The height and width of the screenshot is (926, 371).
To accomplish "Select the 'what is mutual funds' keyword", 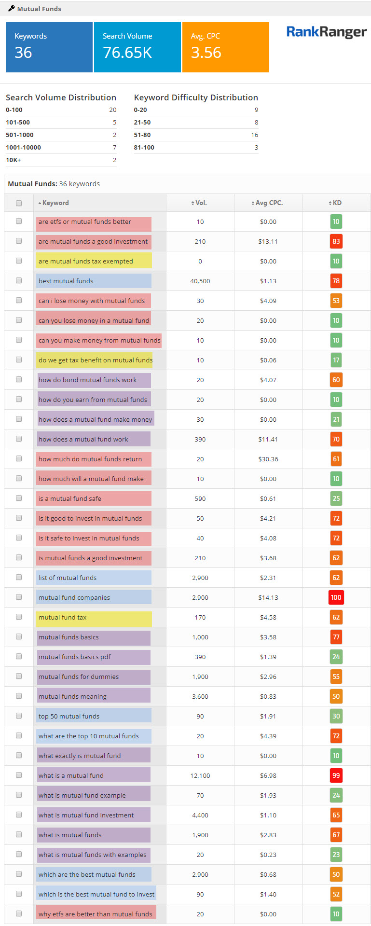I will (x=70, y=835).
